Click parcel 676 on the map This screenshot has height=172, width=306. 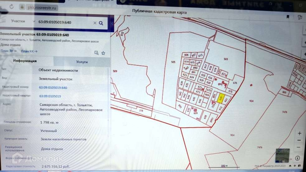pyautogui.click(x=235, y=83)
